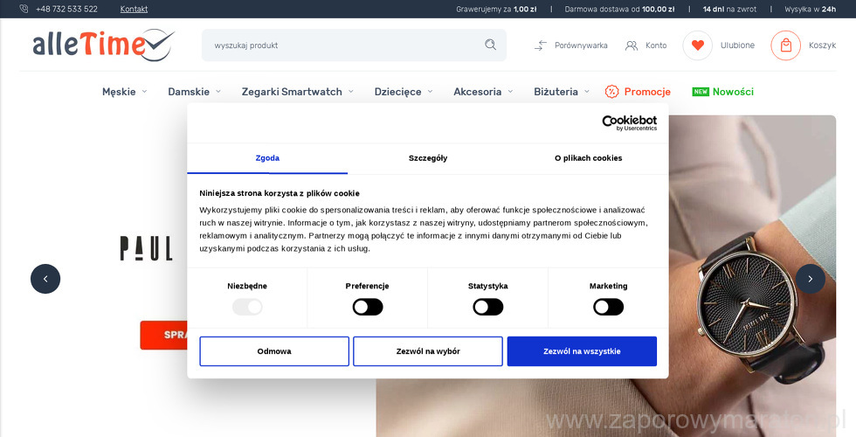Switch to the O plikach cookies tab
Viewport: 856px width, 437px height.
[x=588, y=158]
